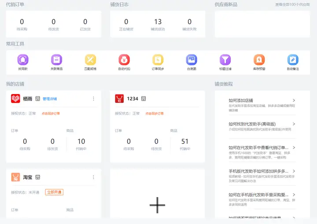The image size is (317, 224).
Task: Open 查看全部100个供应商 link
Action: click(x=292, y=4)
